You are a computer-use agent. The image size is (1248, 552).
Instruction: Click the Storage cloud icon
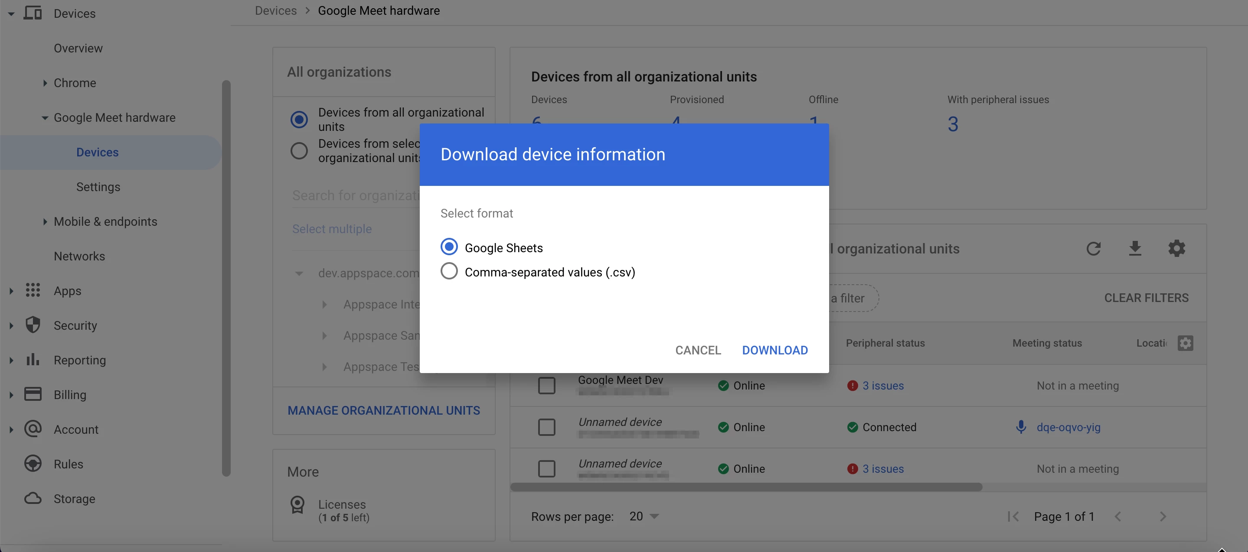pos(33,498)
